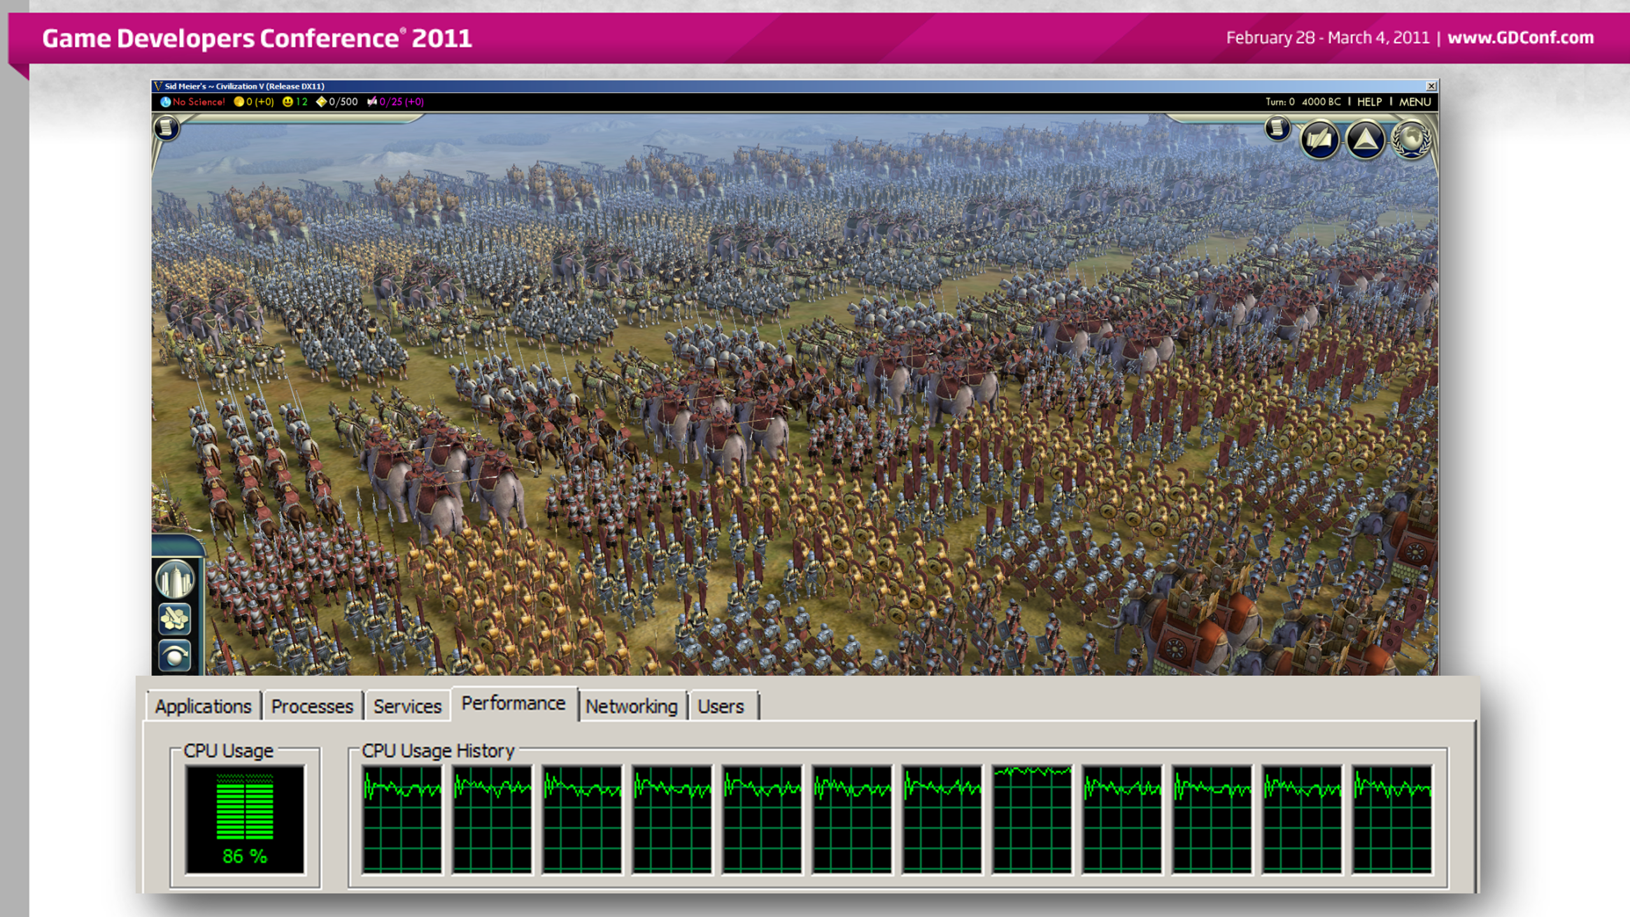Open the game MENU button

1415,102
